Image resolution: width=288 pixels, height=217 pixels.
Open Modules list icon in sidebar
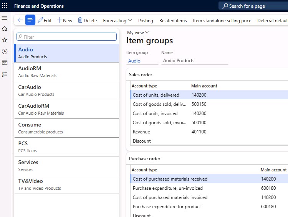click(x=5, y=74)
